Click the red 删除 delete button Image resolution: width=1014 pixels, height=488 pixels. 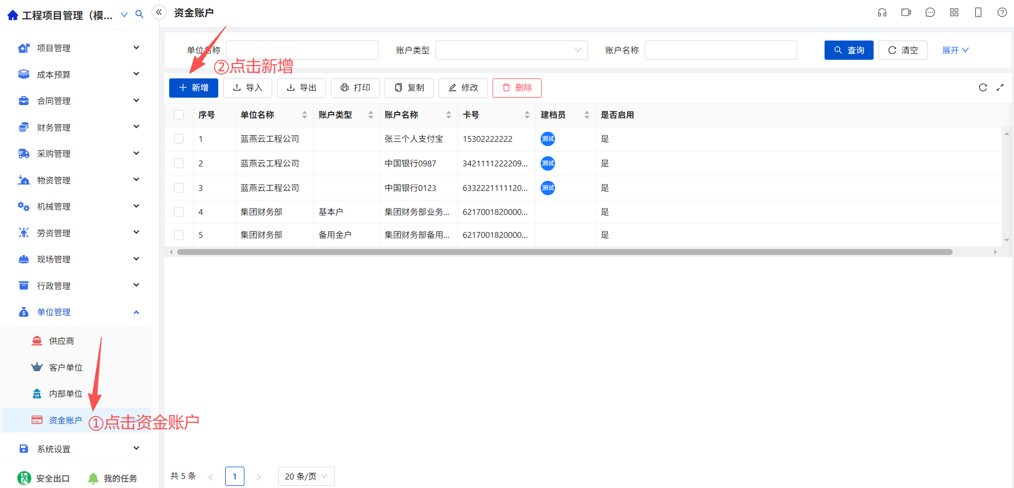point(517,87)
